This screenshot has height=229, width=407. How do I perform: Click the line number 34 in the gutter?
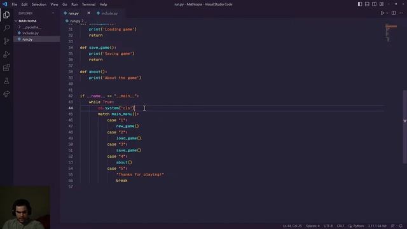(x=71, y=48)
